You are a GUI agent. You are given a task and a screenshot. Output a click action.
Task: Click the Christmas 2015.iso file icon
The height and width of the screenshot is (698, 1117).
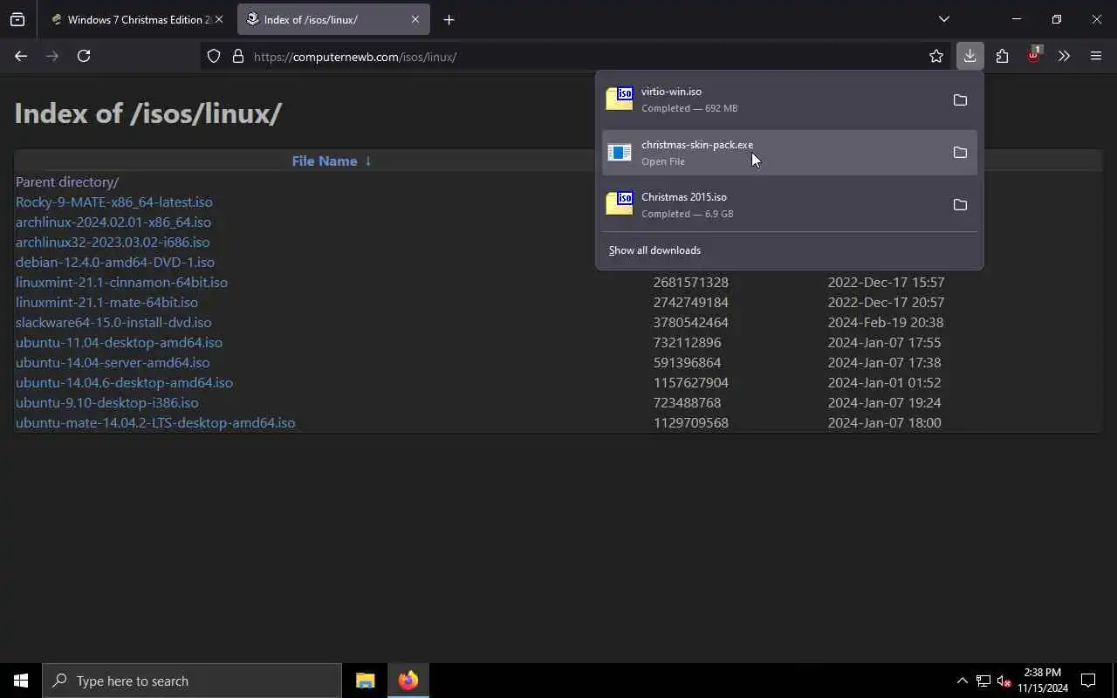(x=620, y=203)
